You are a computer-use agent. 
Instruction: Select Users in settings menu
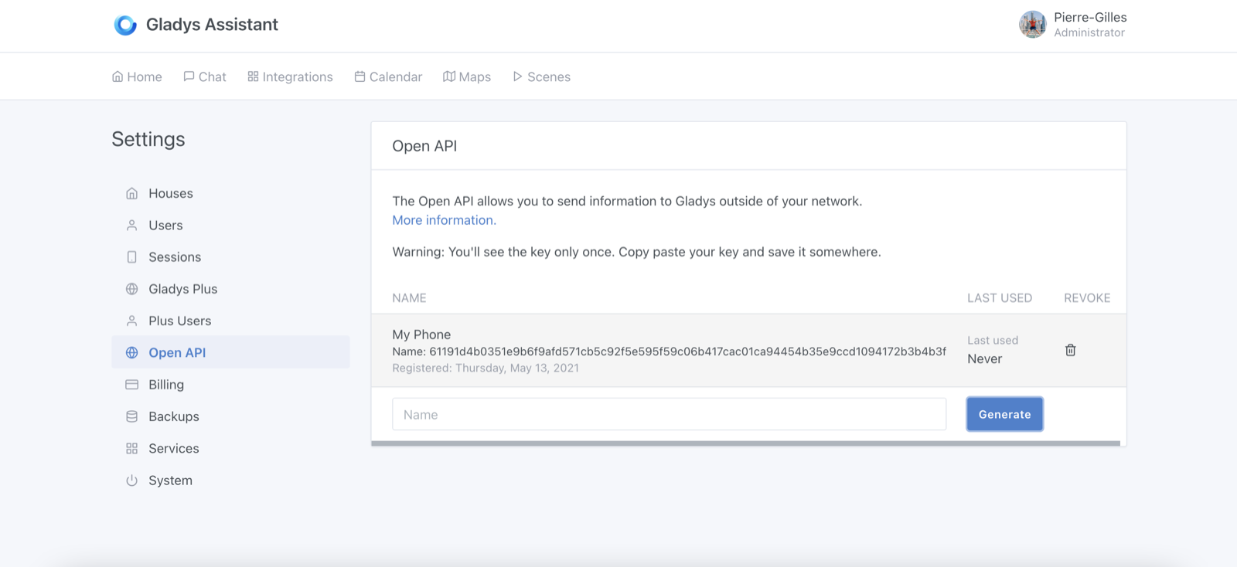pyautogui.click(x=230, y=225)
